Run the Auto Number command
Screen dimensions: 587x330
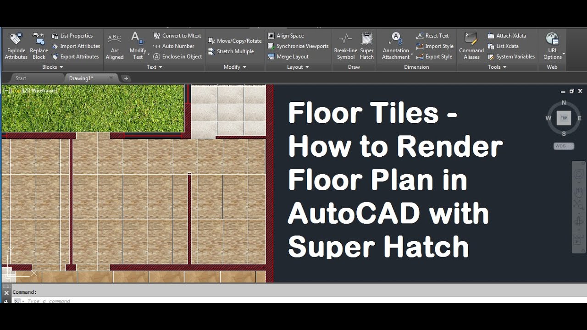[174, 46]
